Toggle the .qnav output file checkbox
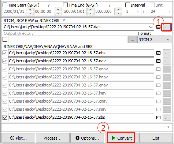This screenshot has width=174, height=144. point(5,85)
